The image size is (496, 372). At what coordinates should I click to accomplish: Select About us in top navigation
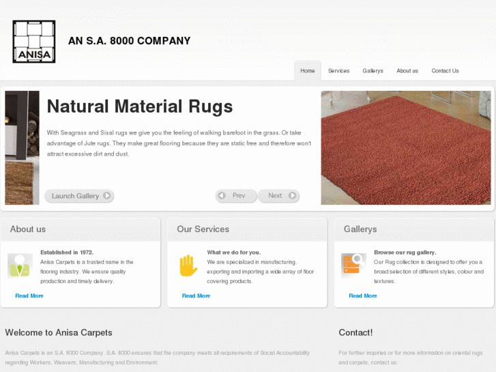click(x=407, y=70)
